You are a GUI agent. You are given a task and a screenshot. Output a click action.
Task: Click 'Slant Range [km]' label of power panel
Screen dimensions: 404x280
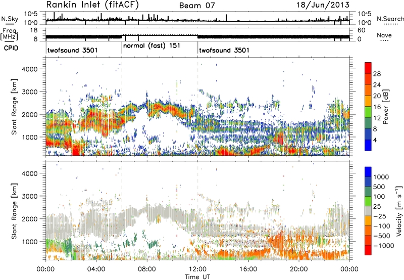[x=14, y=107]
